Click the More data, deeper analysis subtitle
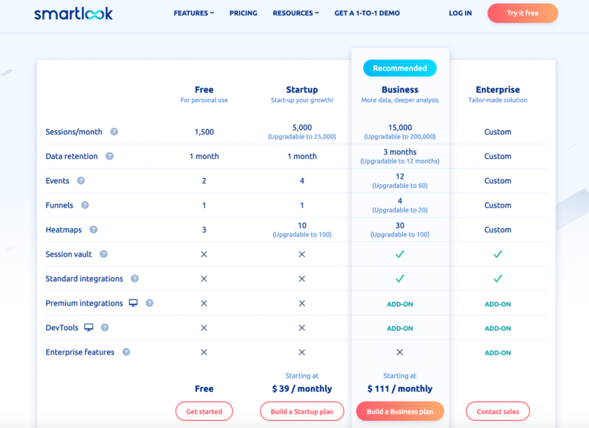Image resolution: width=589 pixels, height=428 pixels. coord(400,100)
